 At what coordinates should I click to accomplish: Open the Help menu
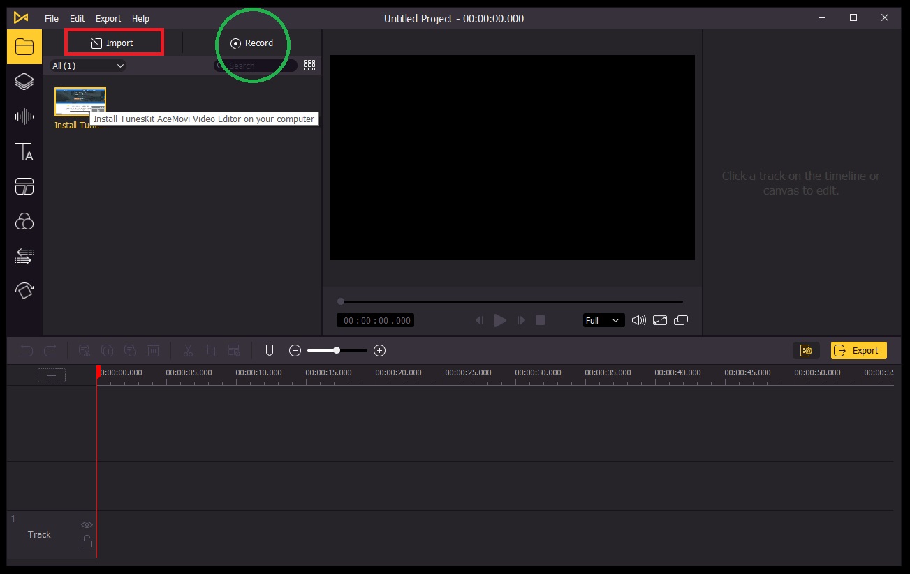(x=140, y=18)
